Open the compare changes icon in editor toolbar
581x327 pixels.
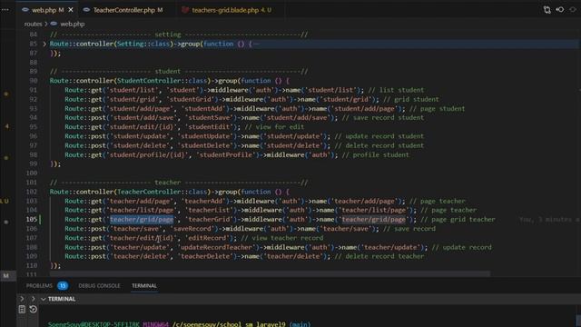click(547, 10)
